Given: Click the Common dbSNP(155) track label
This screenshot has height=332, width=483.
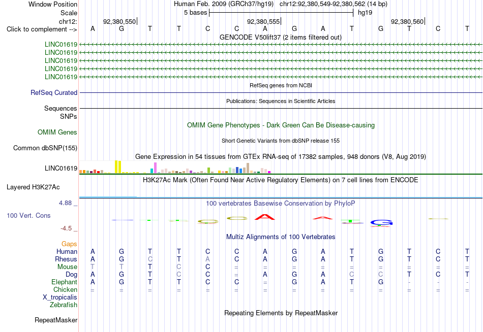Looking at the screenshot, I should tap(45, 148).
